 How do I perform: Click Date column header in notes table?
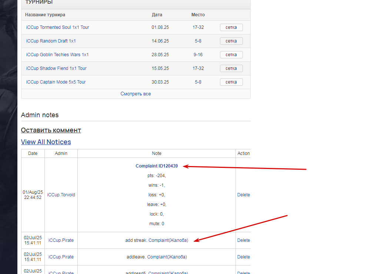(33, 153)
